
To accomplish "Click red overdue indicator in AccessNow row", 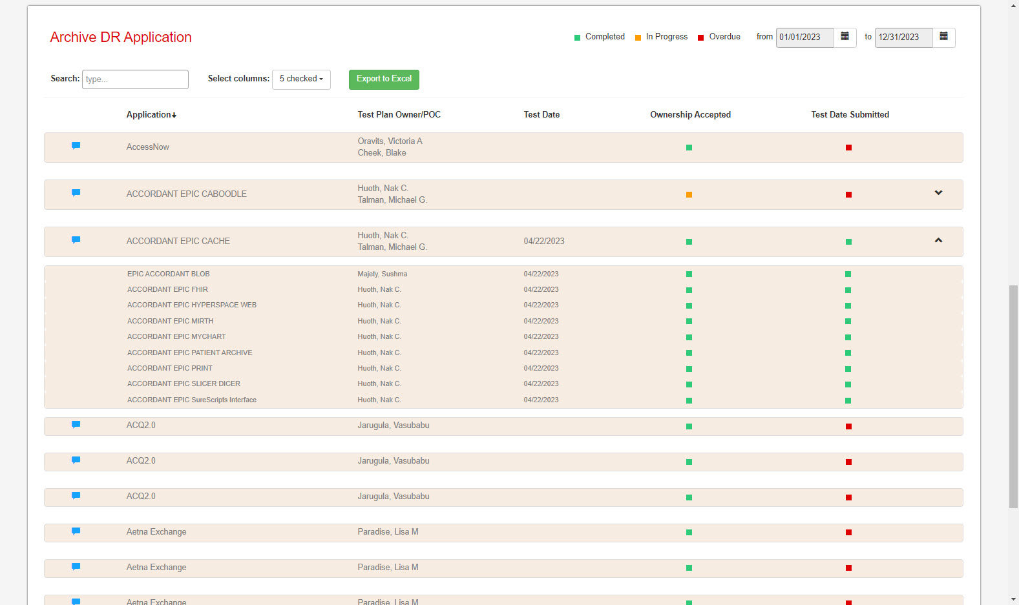I will pos(848,148).
